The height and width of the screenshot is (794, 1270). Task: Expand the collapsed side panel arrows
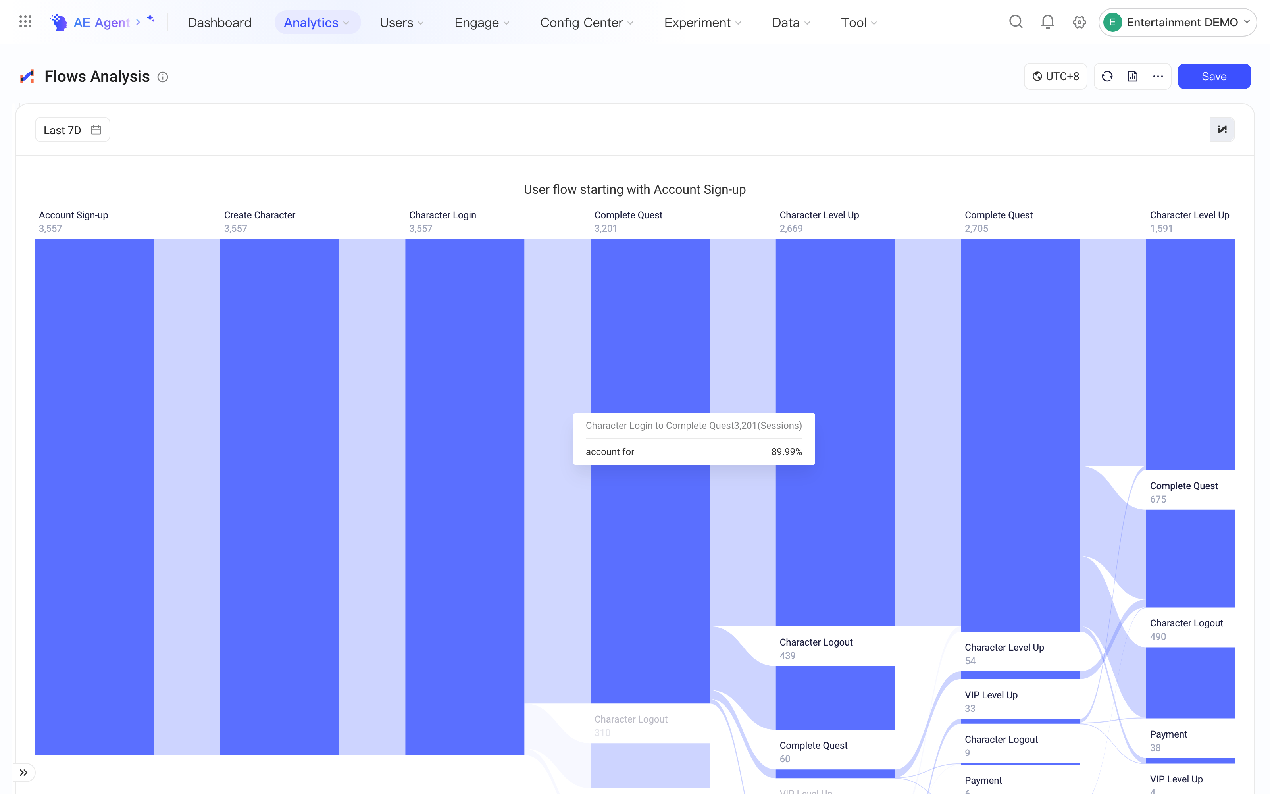(24, 773)
